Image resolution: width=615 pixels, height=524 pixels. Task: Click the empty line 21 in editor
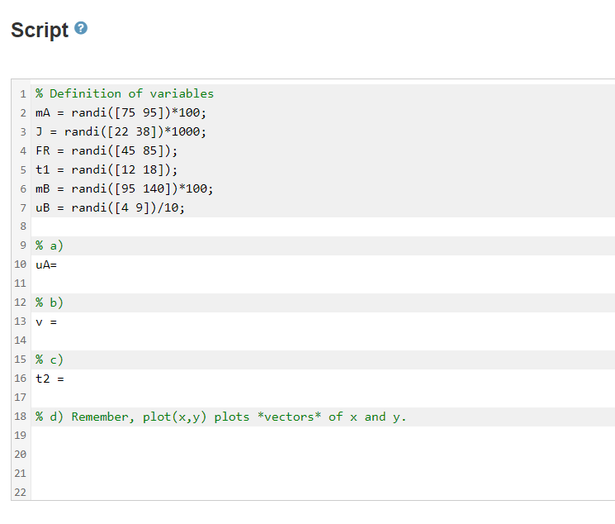[323, 474]
